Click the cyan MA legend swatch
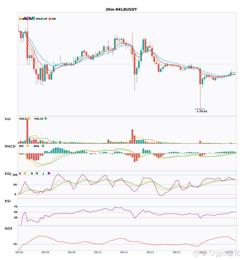 pos(33,19)
